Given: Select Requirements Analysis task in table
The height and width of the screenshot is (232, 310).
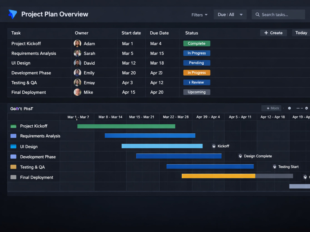Looking at the screenshot, I should [33, 53].
